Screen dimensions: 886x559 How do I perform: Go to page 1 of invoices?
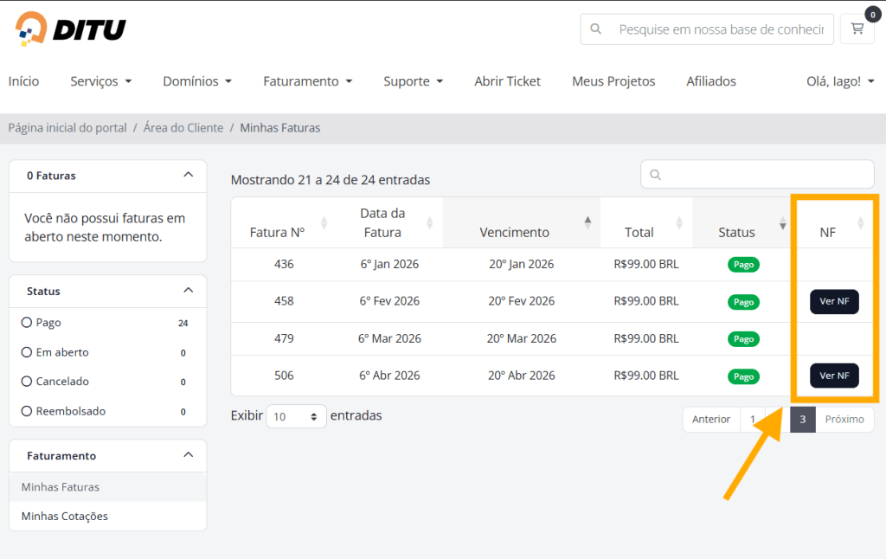[x=753, y=420]
